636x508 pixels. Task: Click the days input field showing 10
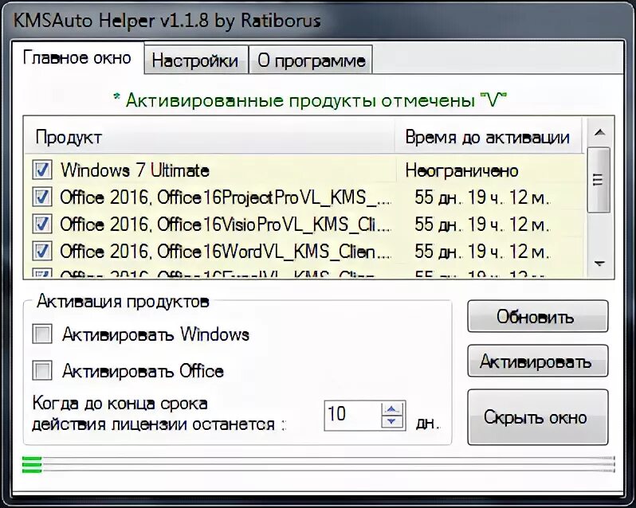(x=352, y=415)
